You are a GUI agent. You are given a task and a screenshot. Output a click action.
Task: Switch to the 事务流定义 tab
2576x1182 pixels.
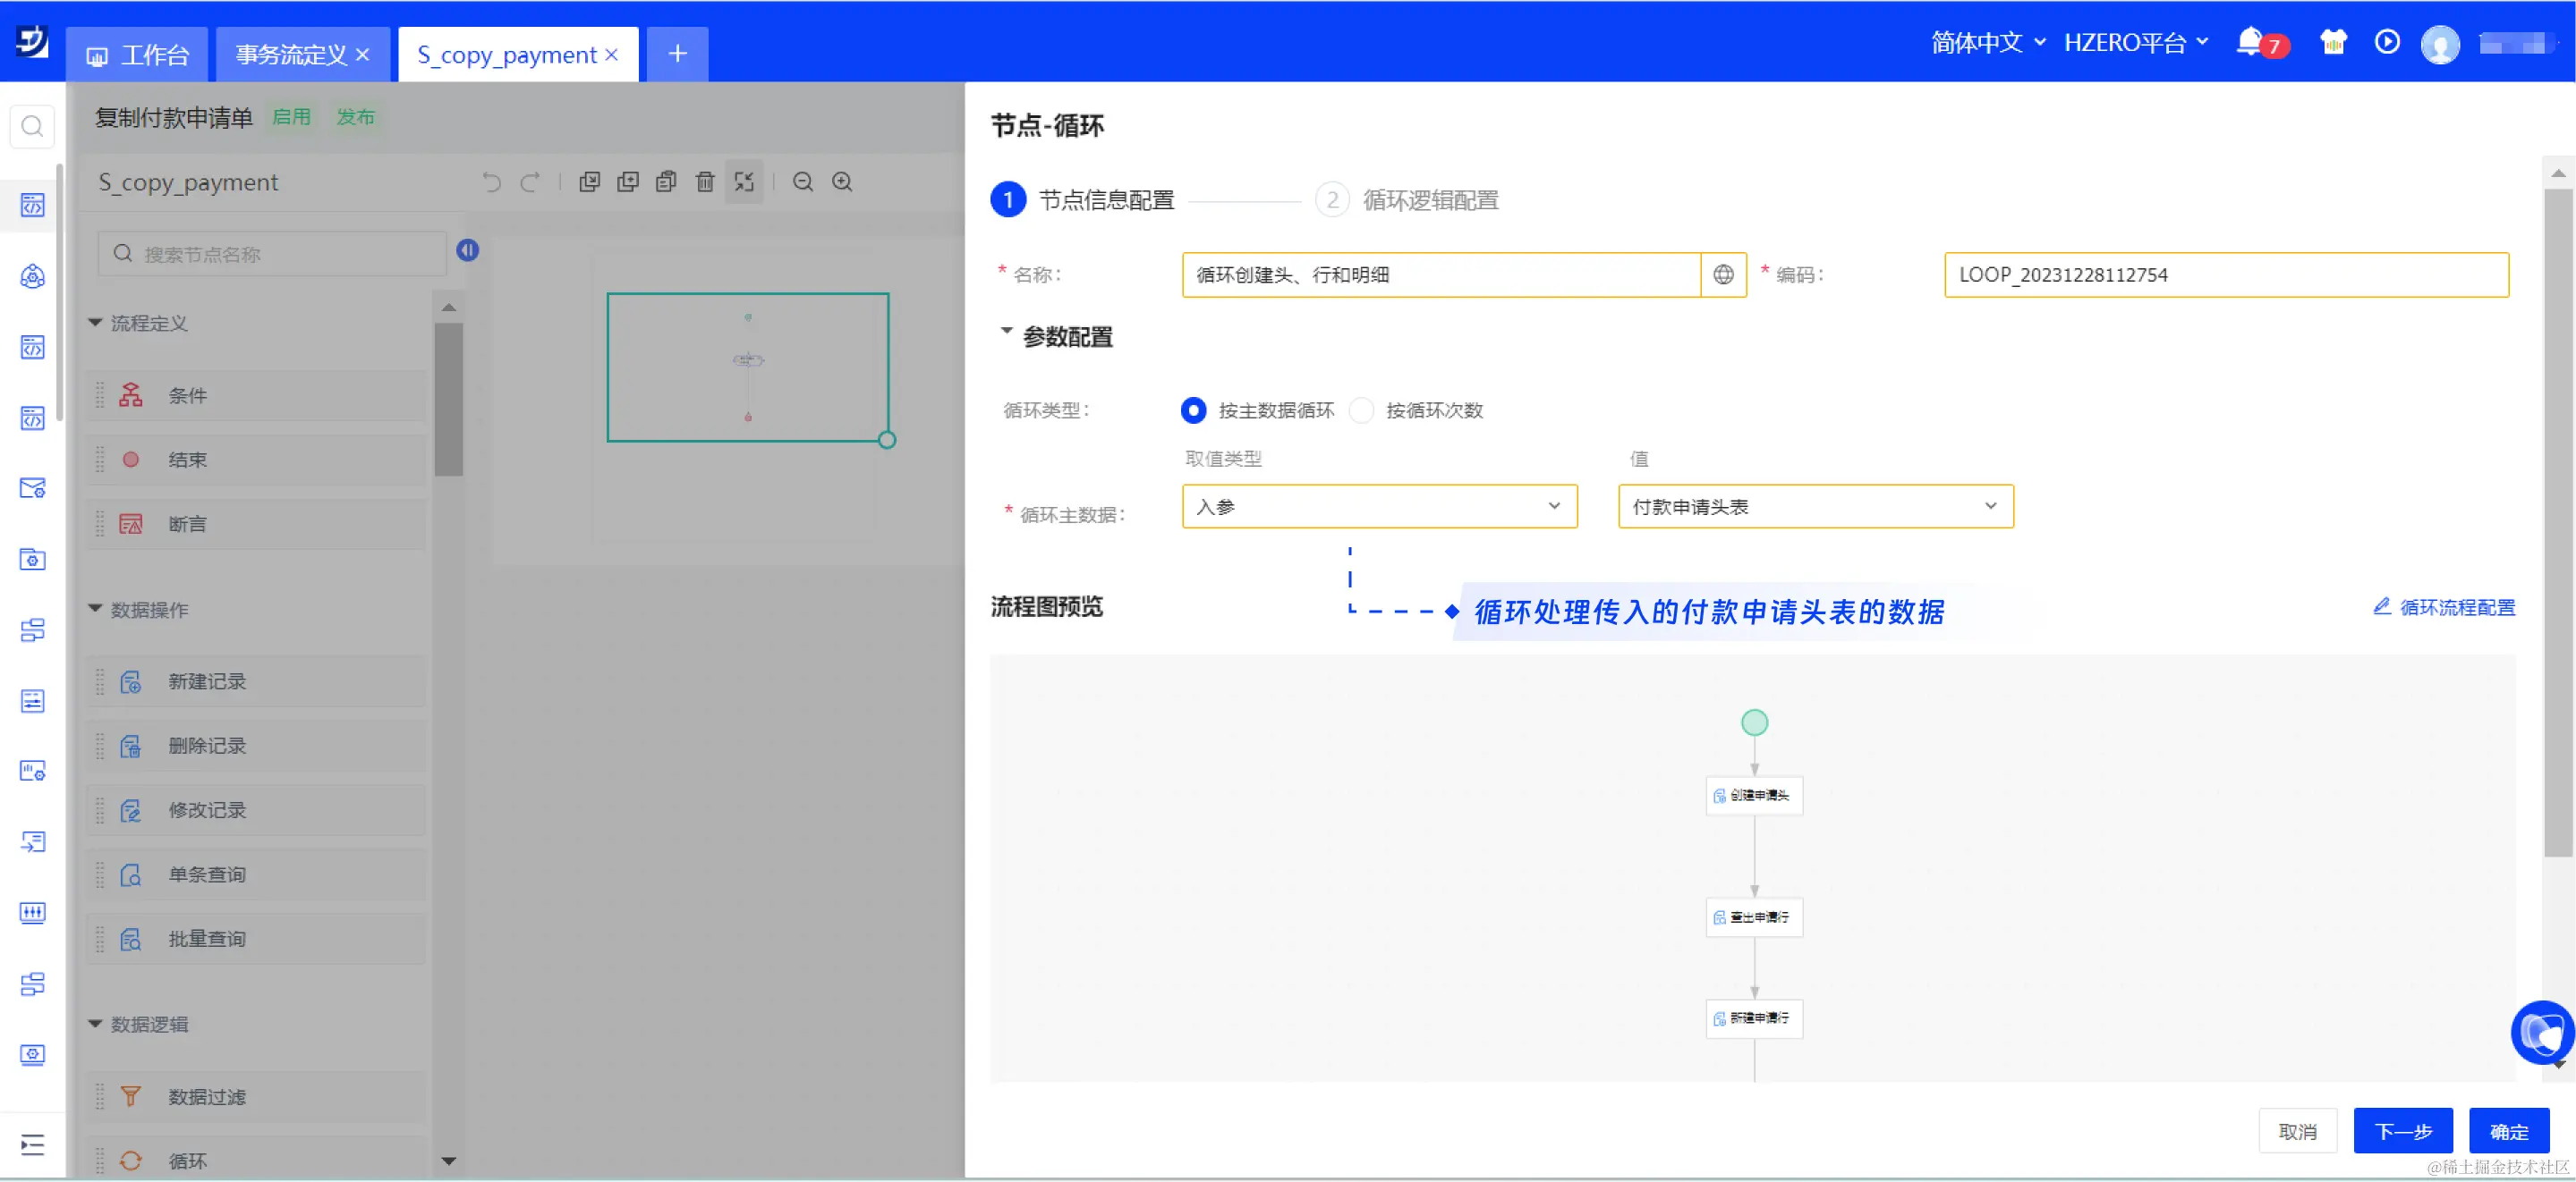(291, 55)
